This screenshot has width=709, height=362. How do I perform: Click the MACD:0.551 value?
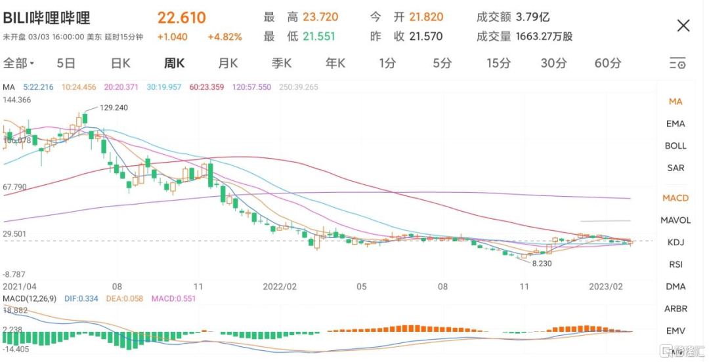point(173,299)
